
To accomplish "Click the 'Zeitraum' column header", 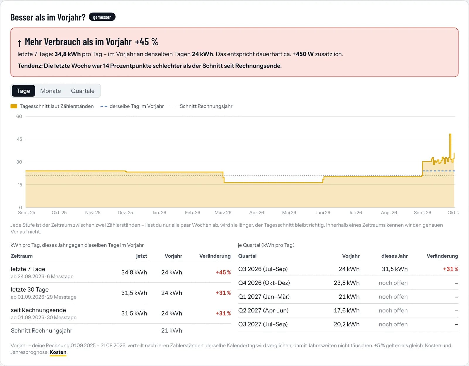I will (22, 256).
